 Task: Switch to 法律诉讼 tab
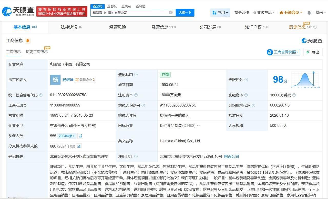71,27
